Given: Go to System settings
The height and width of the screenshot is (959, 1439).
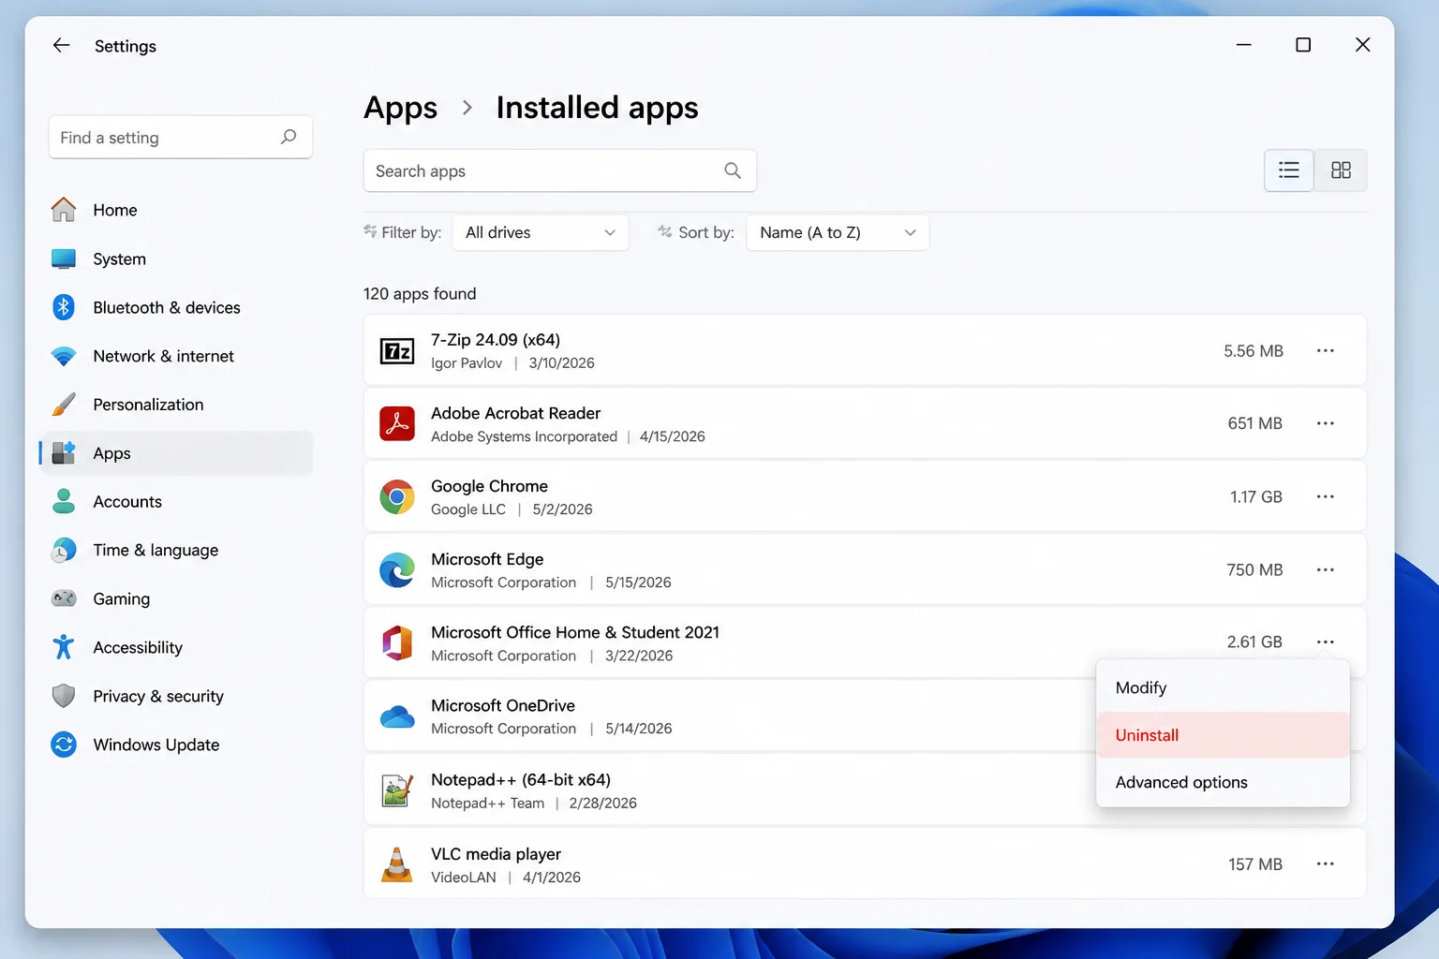Looking at the screenshot, I should pyautogui.click(x=176, y=258).
